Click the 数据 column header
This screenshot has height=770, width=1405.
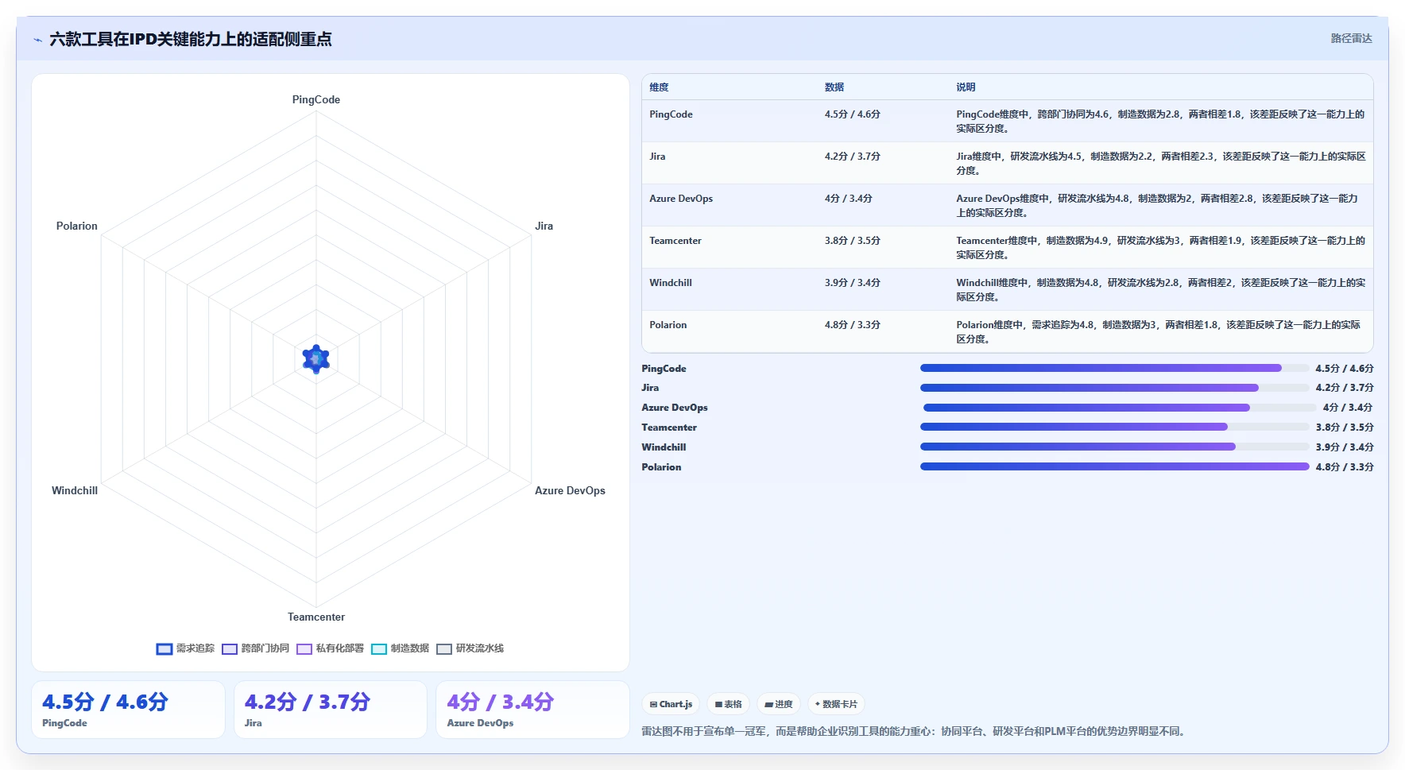point(834,87)
